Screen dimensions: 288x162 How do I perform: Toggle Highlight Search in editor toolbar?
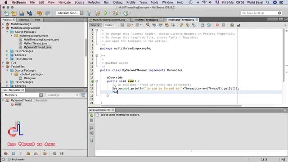(x=166, y=25)
